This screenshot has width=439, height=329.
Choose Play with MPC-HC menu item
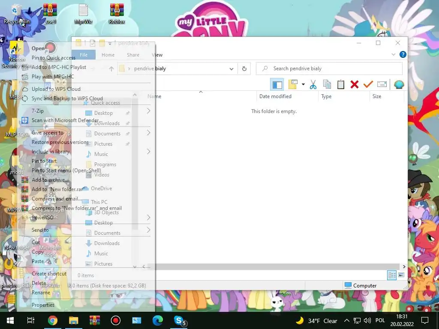click(53, 76)
